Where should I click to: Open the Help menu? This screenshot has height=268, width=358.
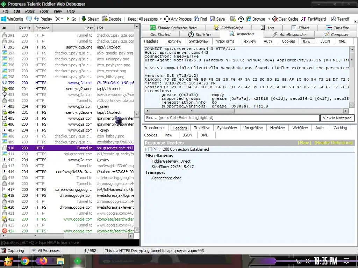(x=71, y=11)
